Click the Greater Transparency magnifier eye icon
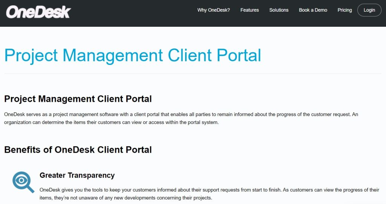Viewport: 386px width, 204px height. (23, 182)
